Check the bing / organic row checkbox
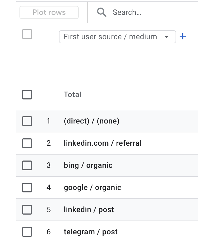The height and width of the screenshot is (247, 198). [27, 165]
